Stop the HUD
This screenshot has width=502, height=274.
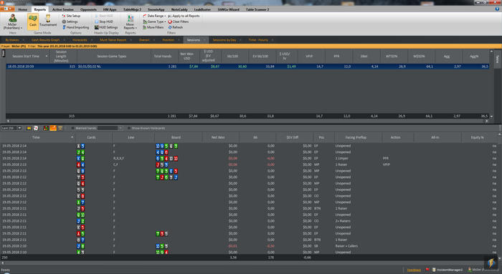click(x=104, y=21)
